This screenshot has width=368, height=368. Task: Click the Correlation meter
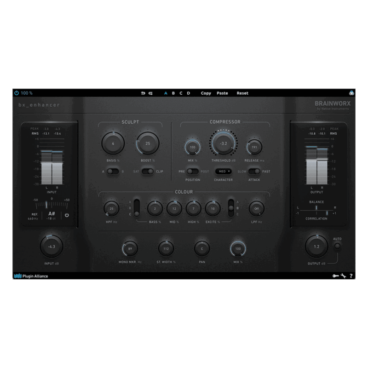[316, 213]
